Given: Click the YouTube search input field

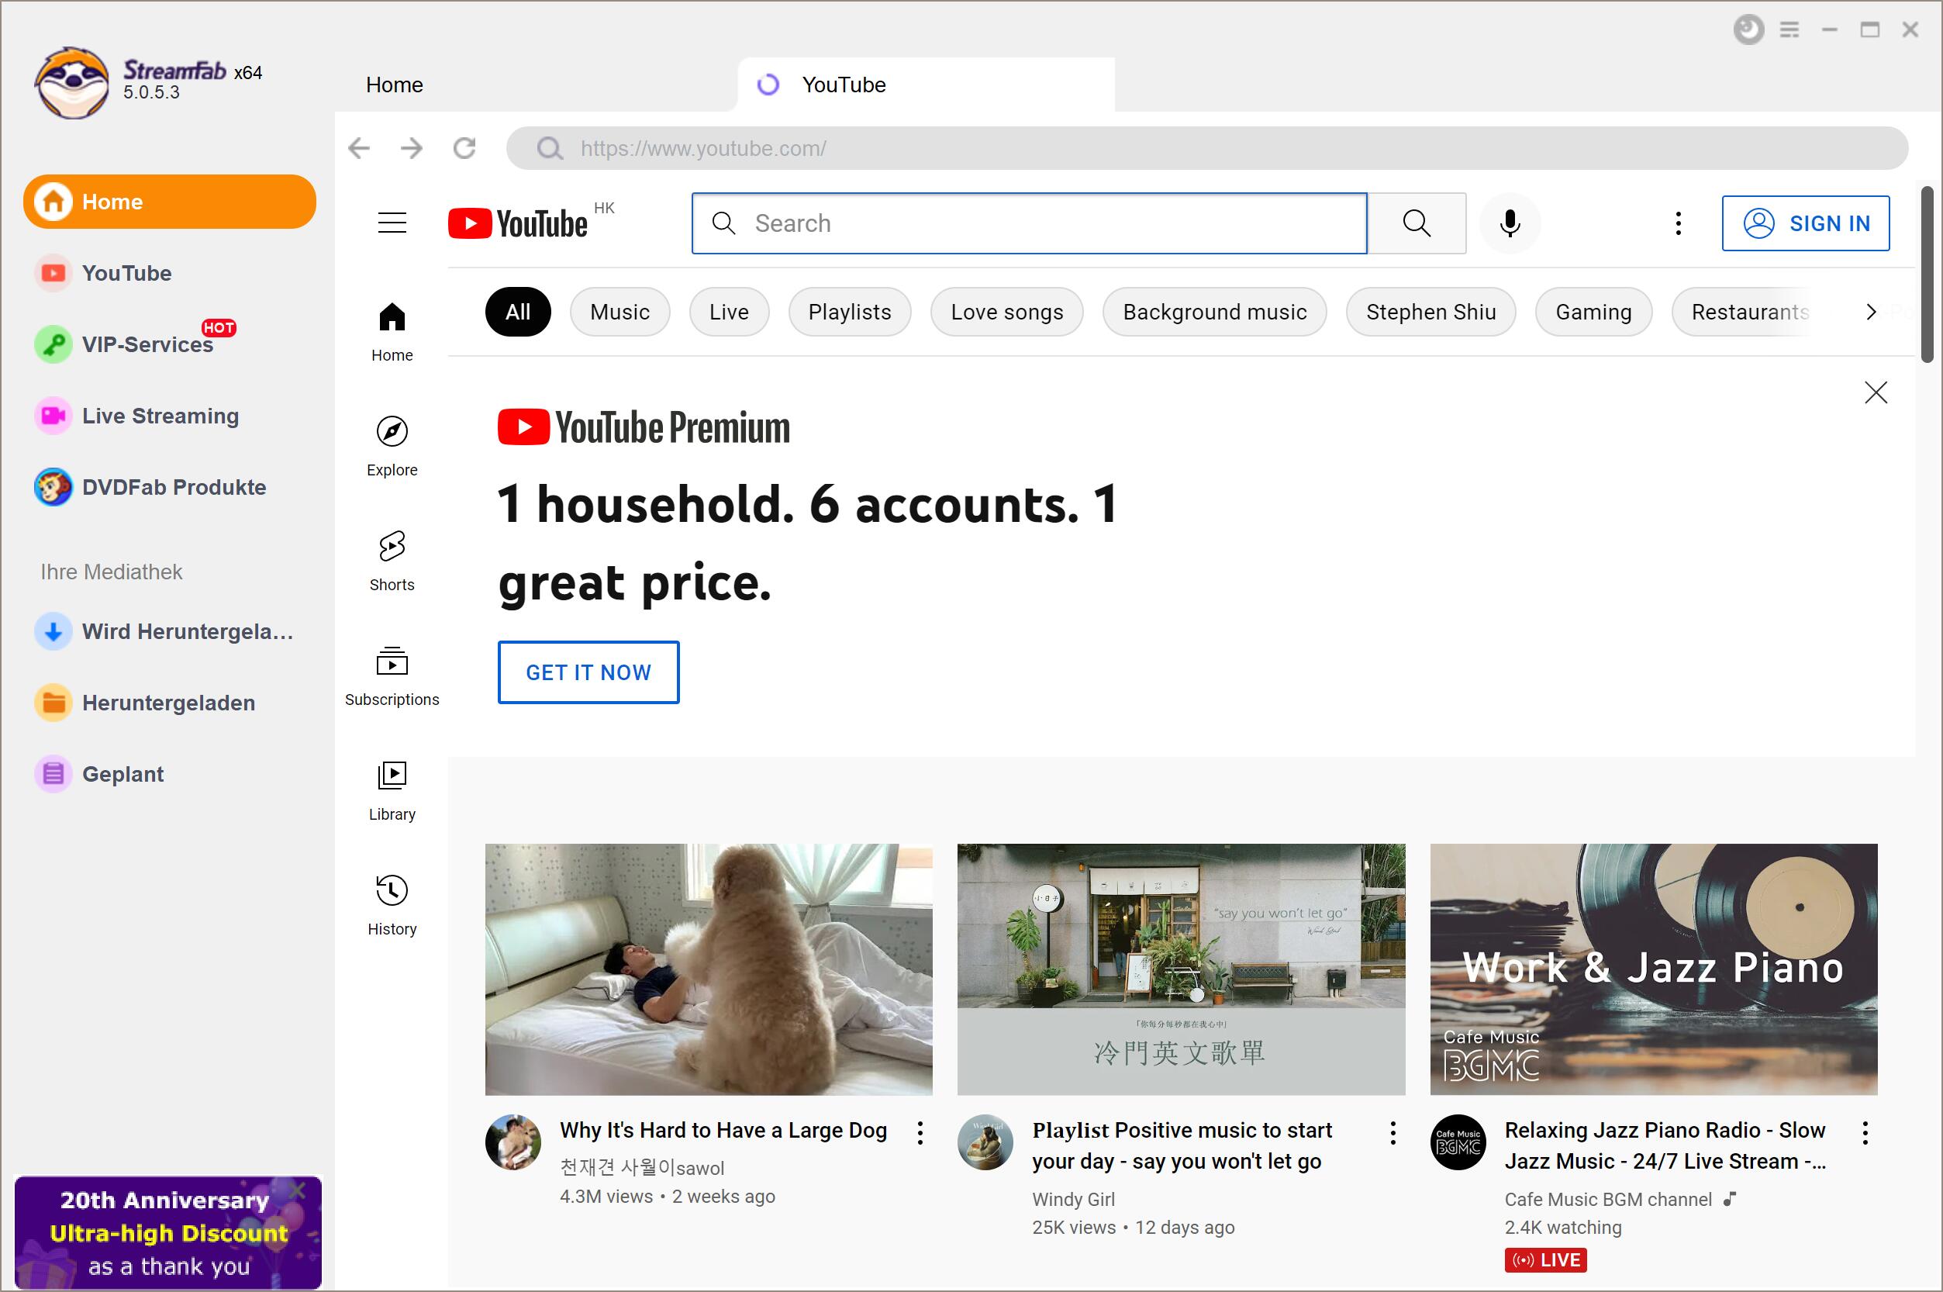Looking at the screenshot, I should click(1030, 223).
